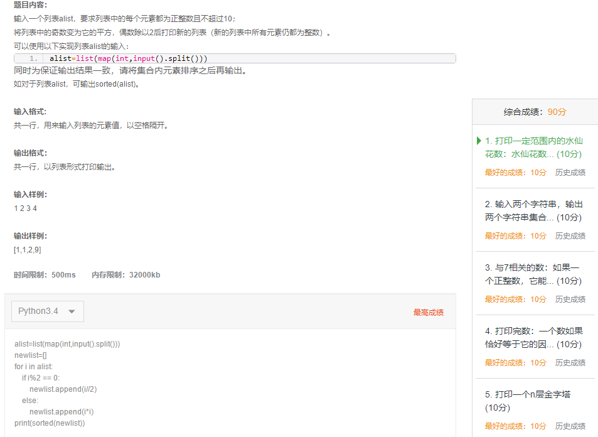View 历史成绩 for the 打印完数 problem
598x437 pixels.
(570, 362)
